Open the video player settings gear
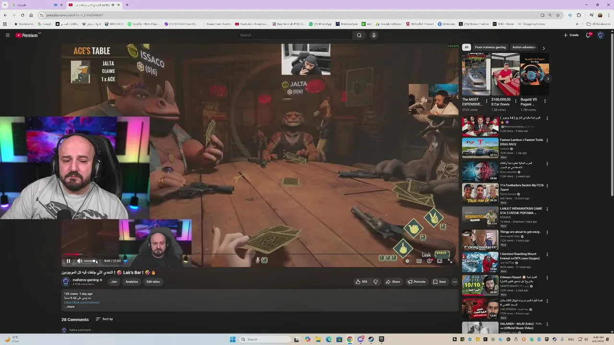Screen dimensions: 614x345 coord(429,261)
